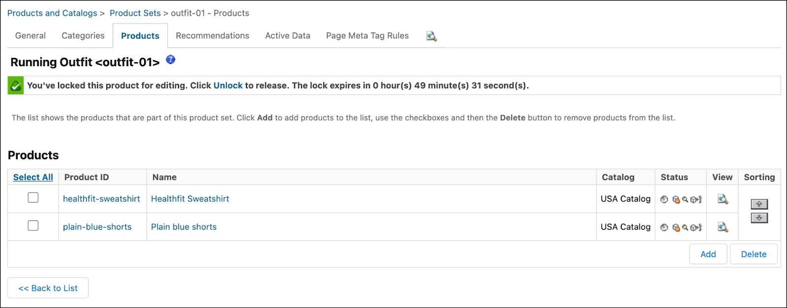This screenshot has height=308, width=787.
Task: Click the << Back to List button
Action: (48, 288)
